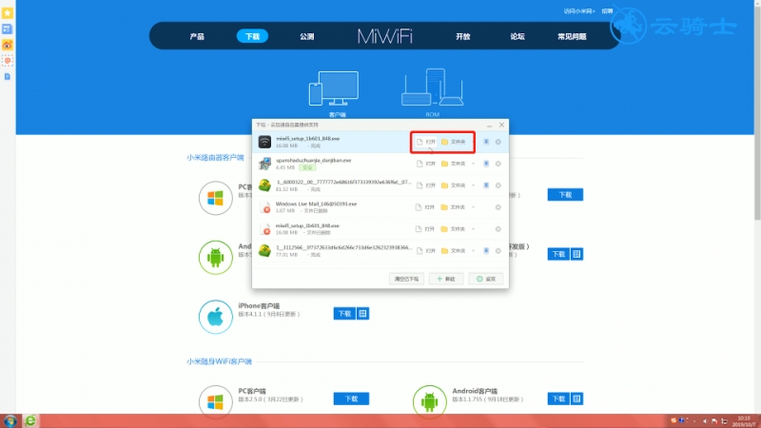Download the WiFi Android客户端
This screenshot has height=428, width=761.
(558, 399)
